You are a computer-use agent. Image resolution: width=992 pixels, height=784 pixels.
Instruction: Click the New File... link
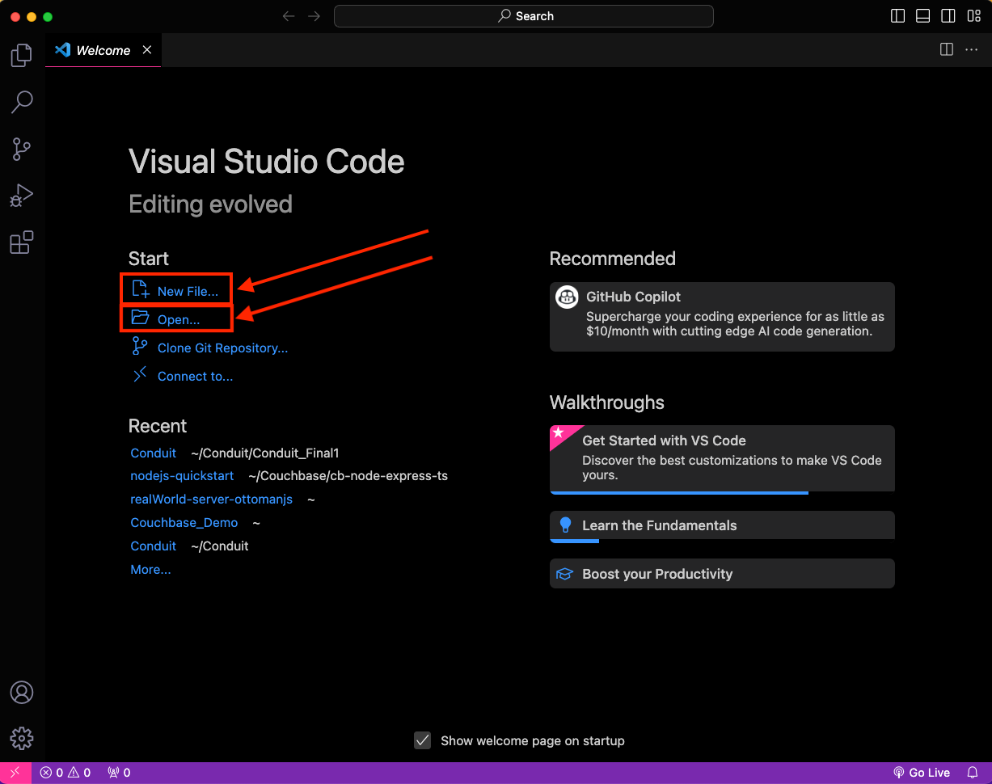(x=188, y=291)
